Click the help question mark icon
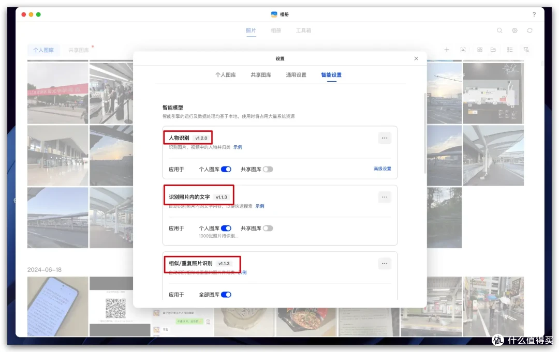Image resolution: width=559 pixels, height=352 pixels. (534, 14)
